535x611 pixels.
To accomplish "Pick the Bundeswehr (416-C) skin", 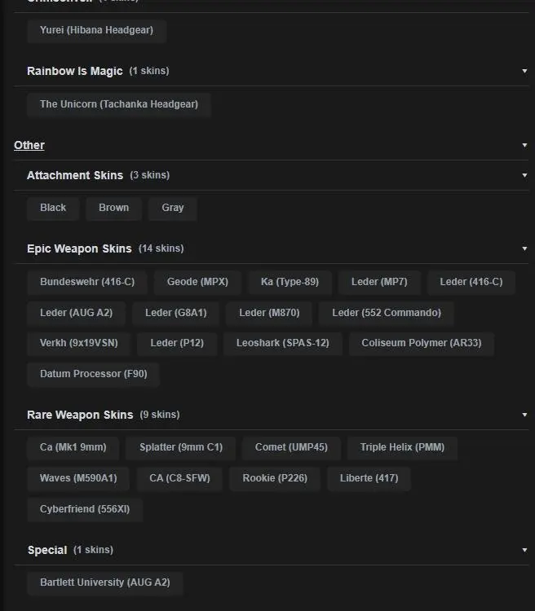I will pos(87,282).
